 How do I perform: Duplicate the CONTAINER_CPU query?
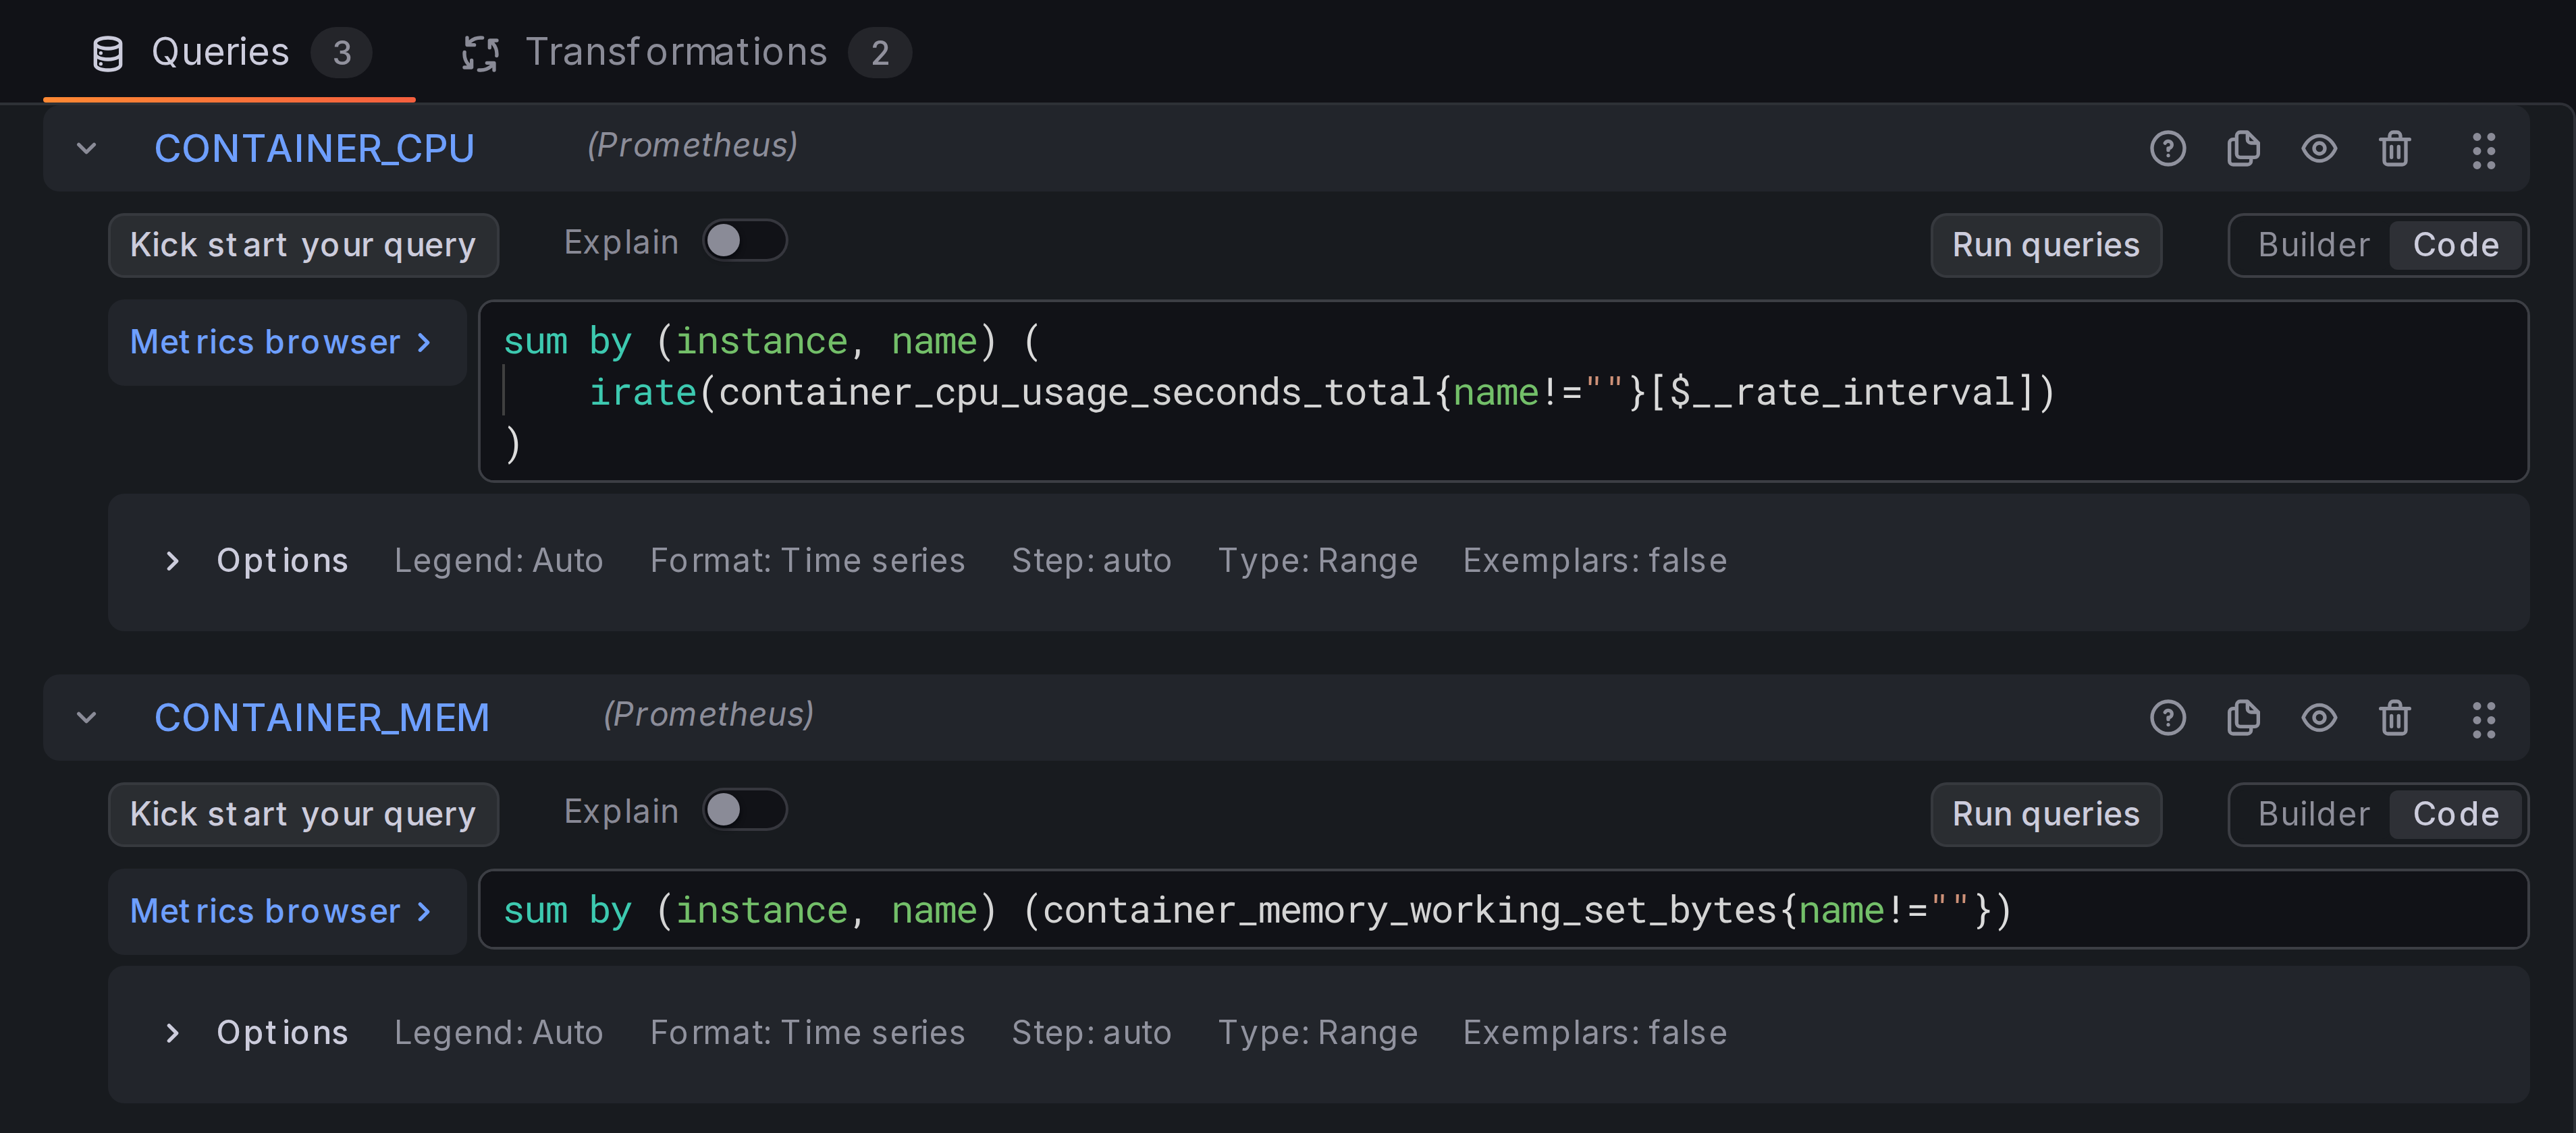[x=2243, y=149]
